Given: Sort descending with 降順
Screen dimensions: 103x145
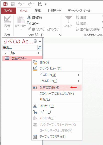Looking at the screenshot, I should tap(81, 23).
